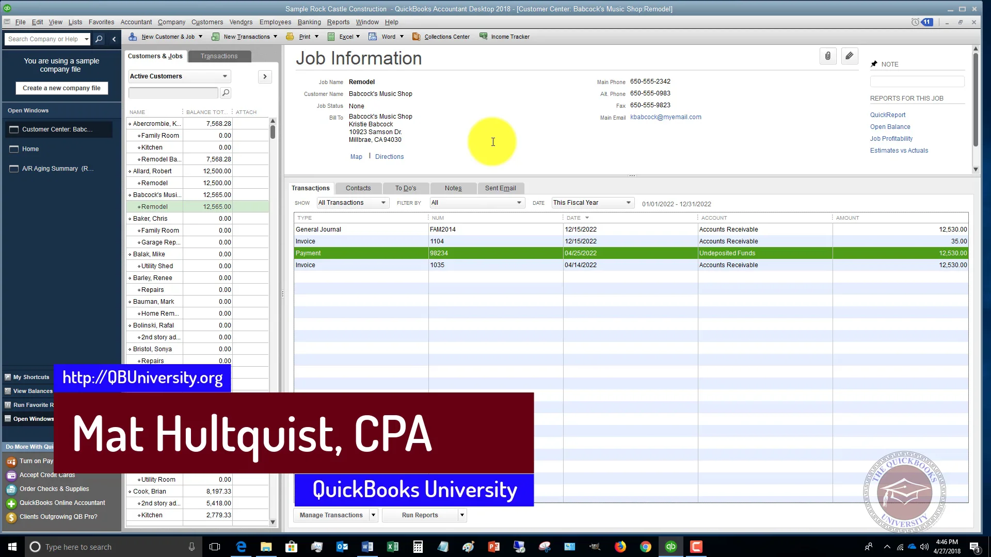This screenshot has width=991, height=557.
Task: Click the Turn on Payroll icon
Action: tap(11, 461)
